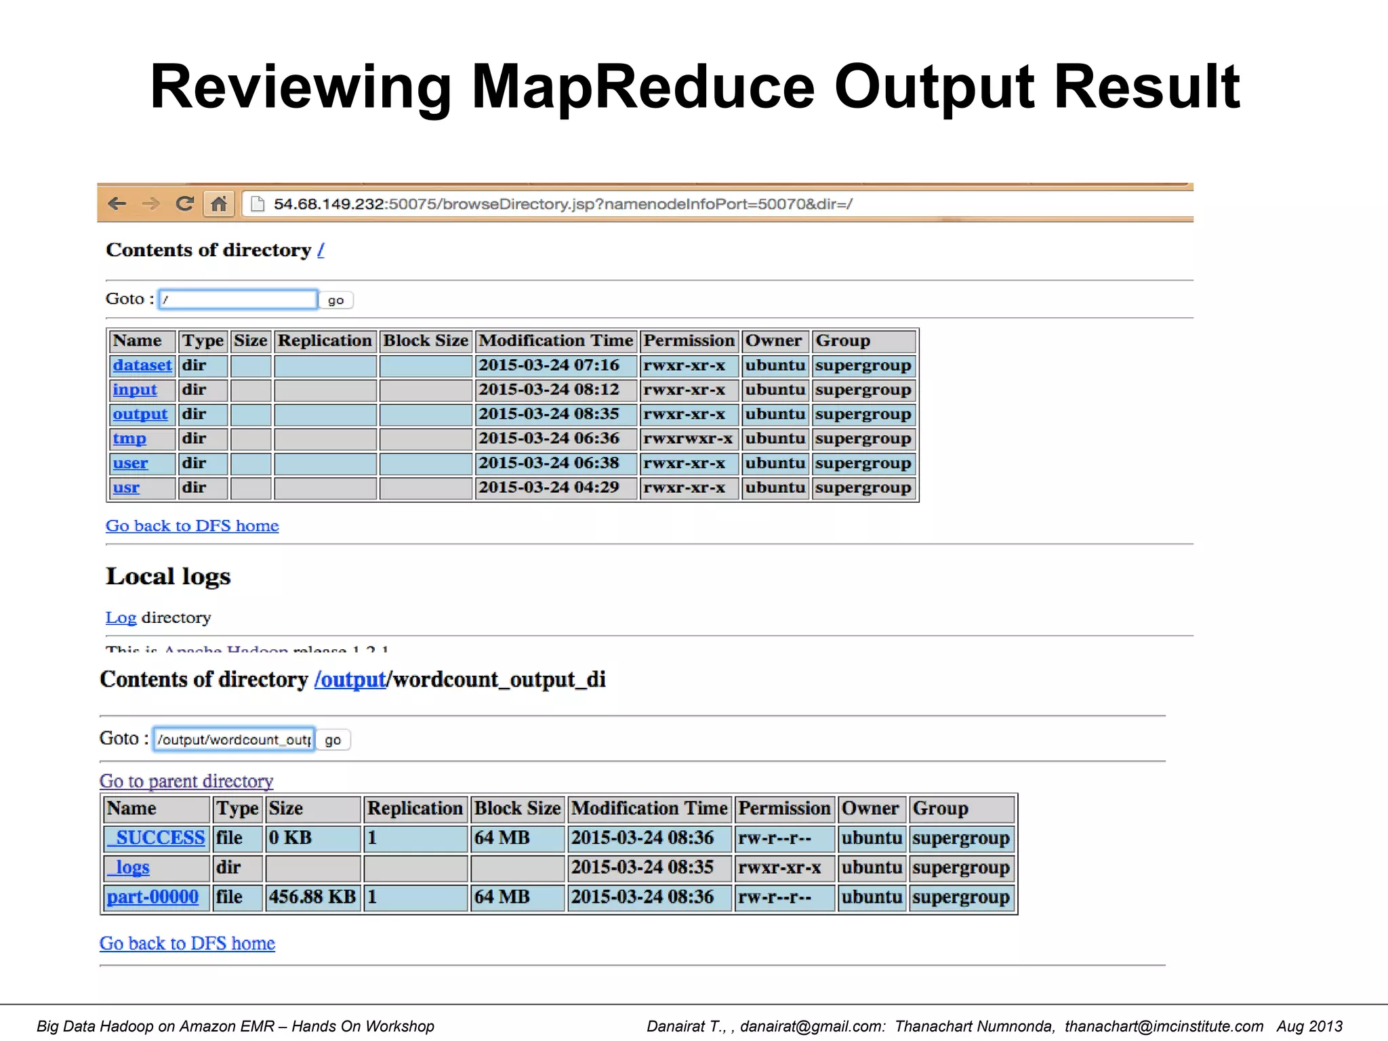
Task: Select '2015-03-24 08:12' modification time
Action: pos(549,390)
